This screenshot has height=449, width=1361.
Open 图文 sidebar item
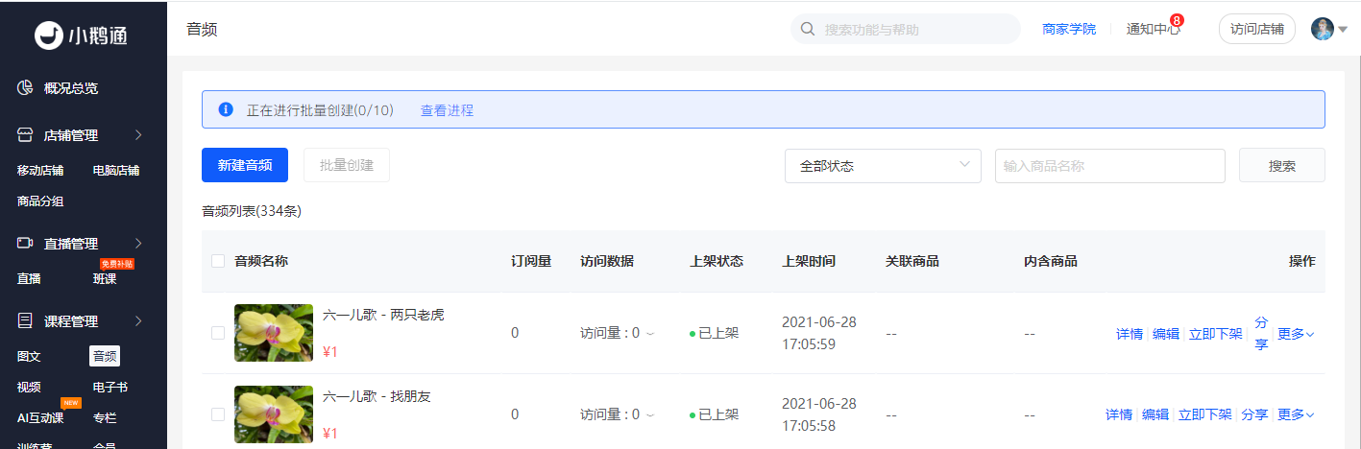pyautogui.click(x=29, y=356)
